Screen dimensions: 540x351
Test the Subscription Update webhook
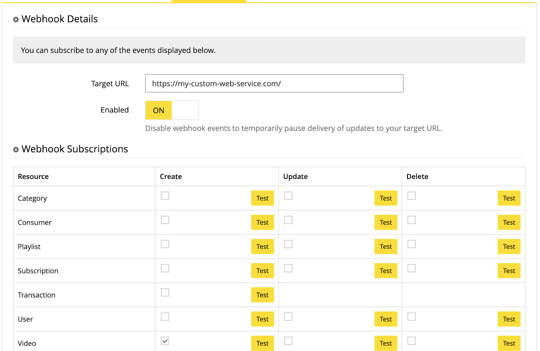click(385, 270)
